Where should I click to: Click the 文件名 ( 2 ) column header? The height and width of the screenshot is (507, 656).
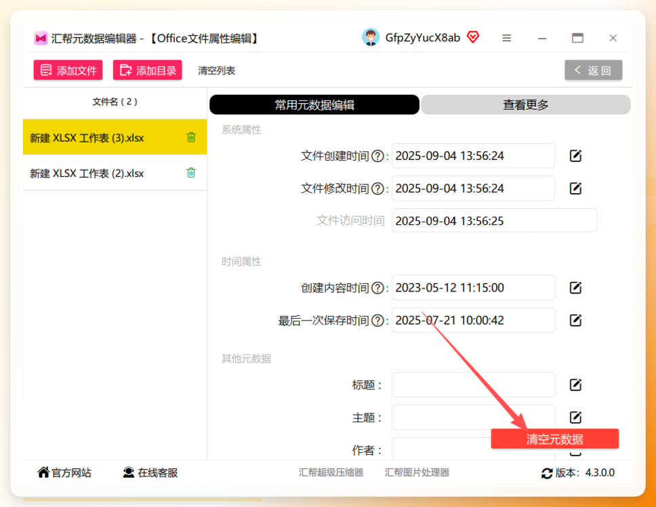pyautogui.click(x=115, y=102)
